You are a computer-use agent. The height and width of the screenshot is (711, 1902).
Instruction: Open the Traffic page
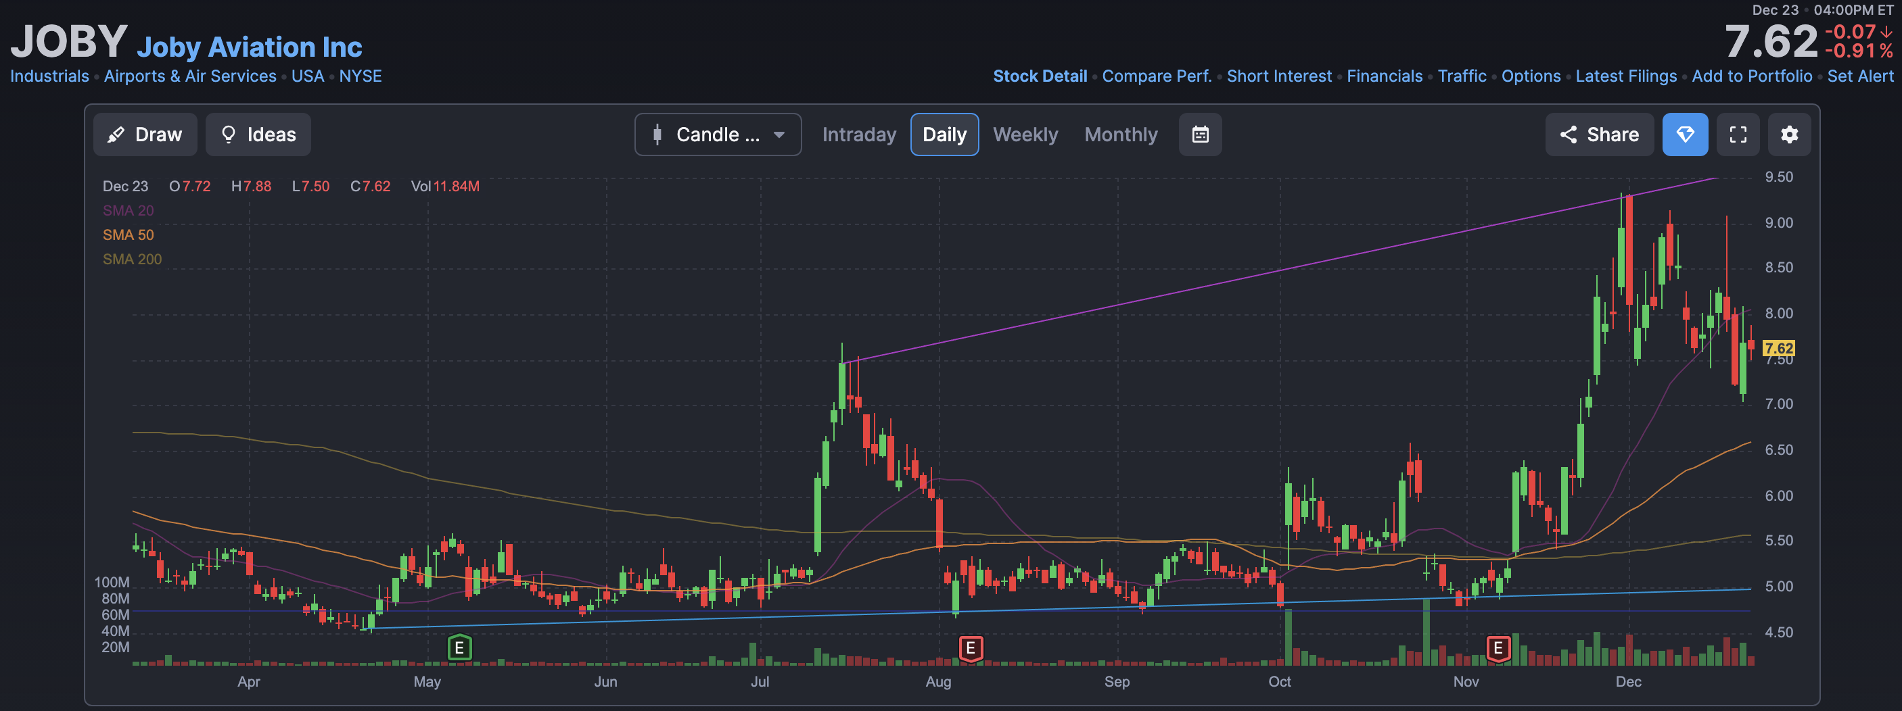[x=1462, y=76]
